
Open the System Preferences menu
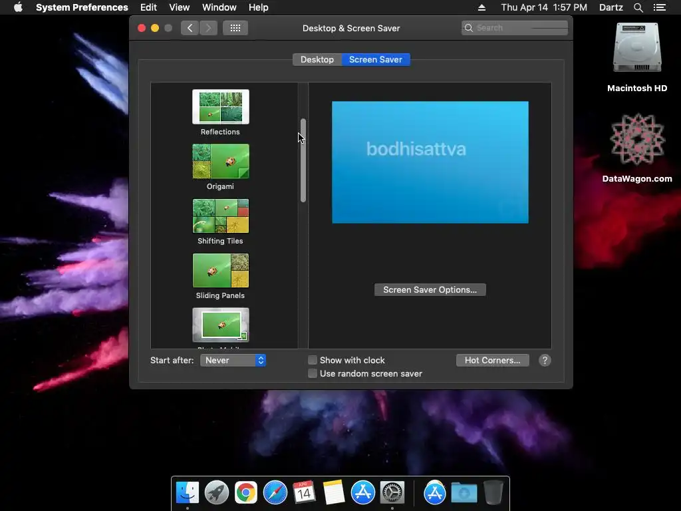(82, 7)
